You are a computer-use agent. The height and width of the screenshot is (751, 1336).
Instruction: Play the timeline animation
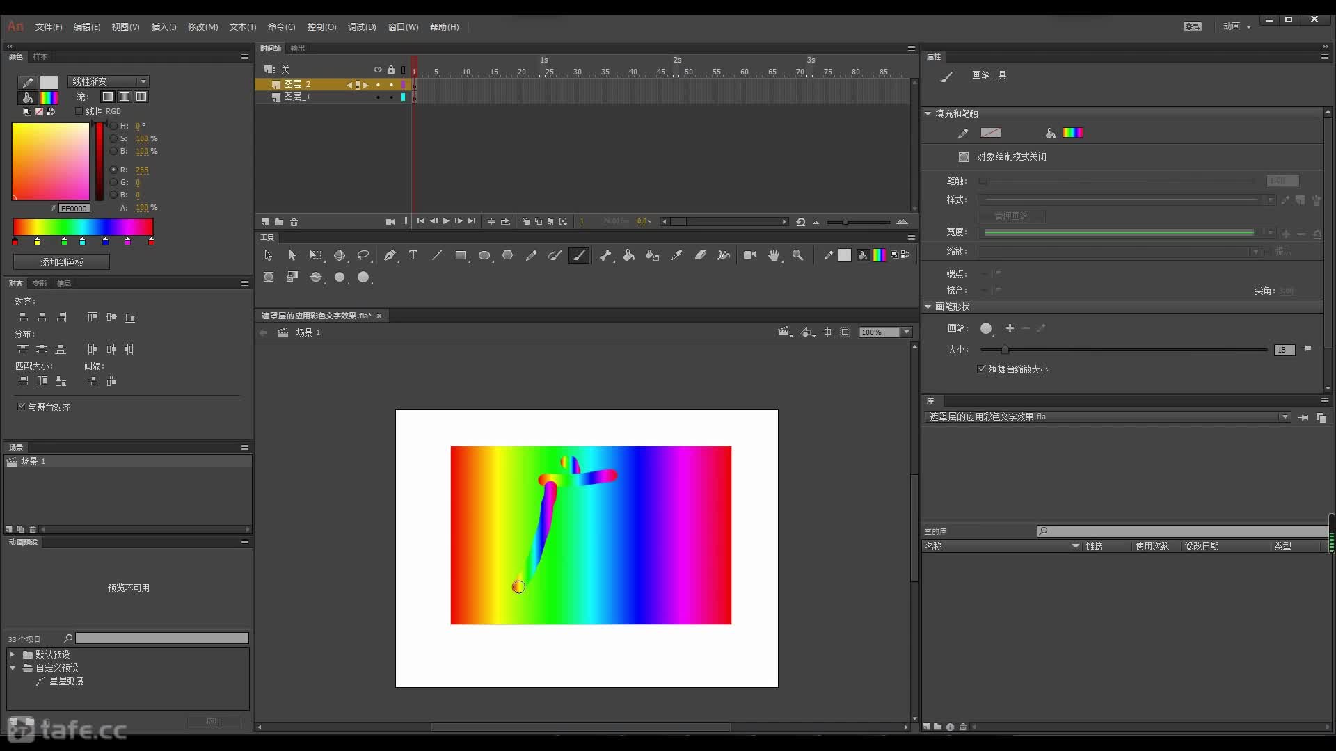(446, 221)
